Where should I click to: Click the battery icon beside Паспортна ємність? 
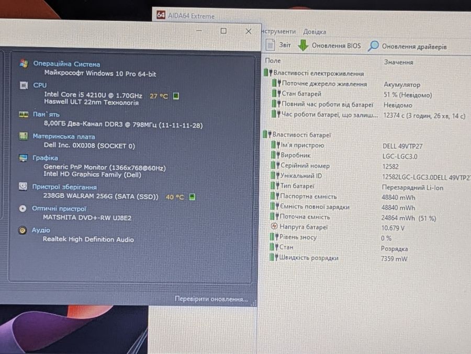pyautogui.click(x=275, y=196)
